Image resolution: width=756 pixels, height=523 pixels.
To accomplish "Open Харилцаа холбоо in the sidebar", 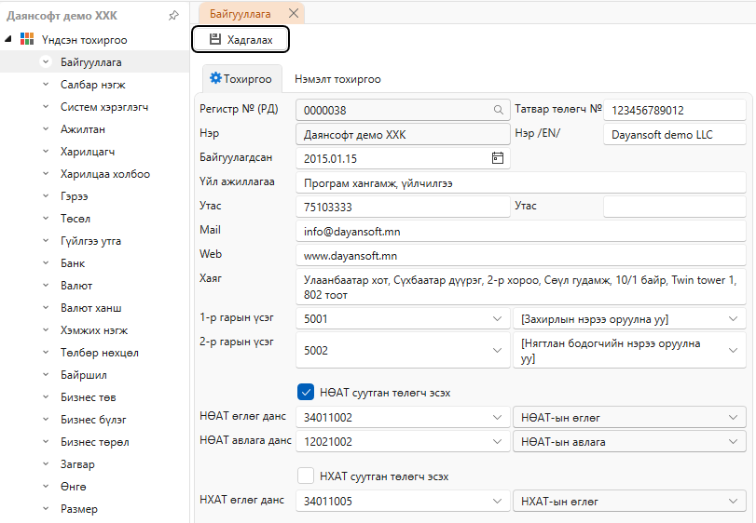I will [105, 174].
